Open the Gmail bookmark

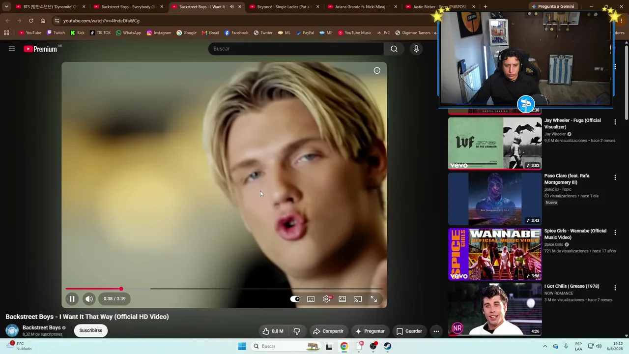coord(210,33)
